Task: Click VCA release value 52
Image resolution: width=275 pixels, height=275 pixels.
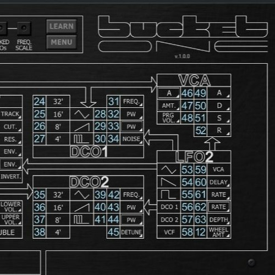Action: (200, 130)
